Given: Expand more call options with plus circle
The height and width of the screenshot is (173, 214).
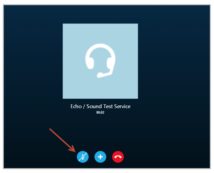Looking at the screenshot, I should pos(100,157).
